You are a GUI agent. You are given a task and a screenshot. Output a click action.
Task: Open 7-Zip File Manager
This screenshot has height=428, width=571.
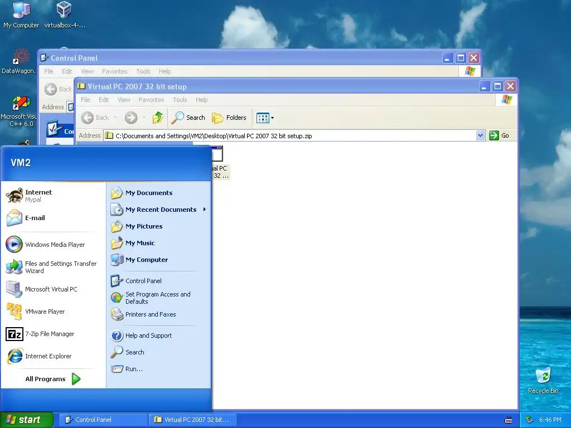pyautogui.click(x=53, y=334)
